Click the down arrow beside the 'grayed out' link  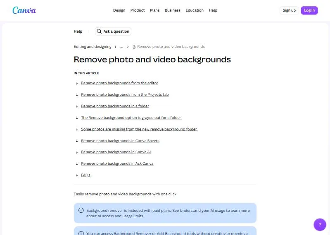click(x=77, y=118)
